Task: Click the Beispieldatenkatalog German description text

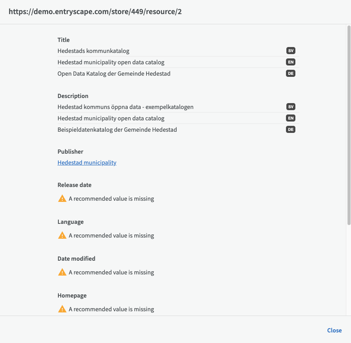Action: 117,130
